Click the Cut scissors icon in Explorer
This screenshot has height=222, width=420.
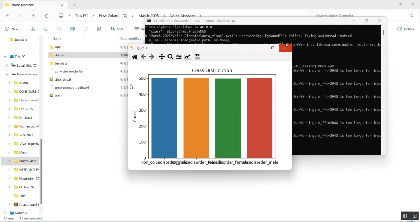click(33, 29)
